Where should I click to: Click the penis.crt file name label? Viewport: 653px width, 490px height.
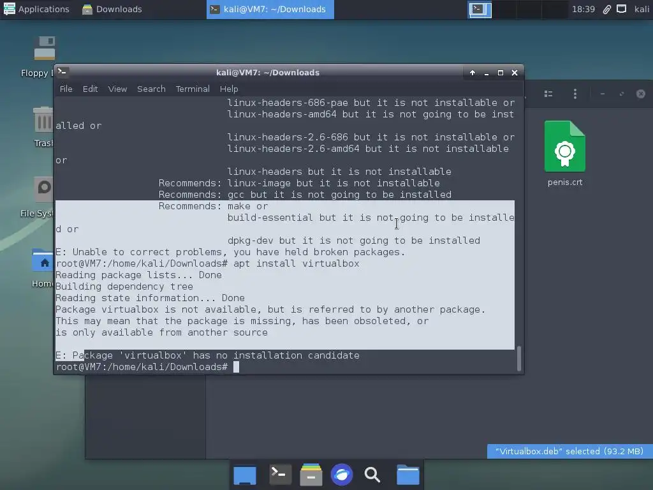[565, 182]
